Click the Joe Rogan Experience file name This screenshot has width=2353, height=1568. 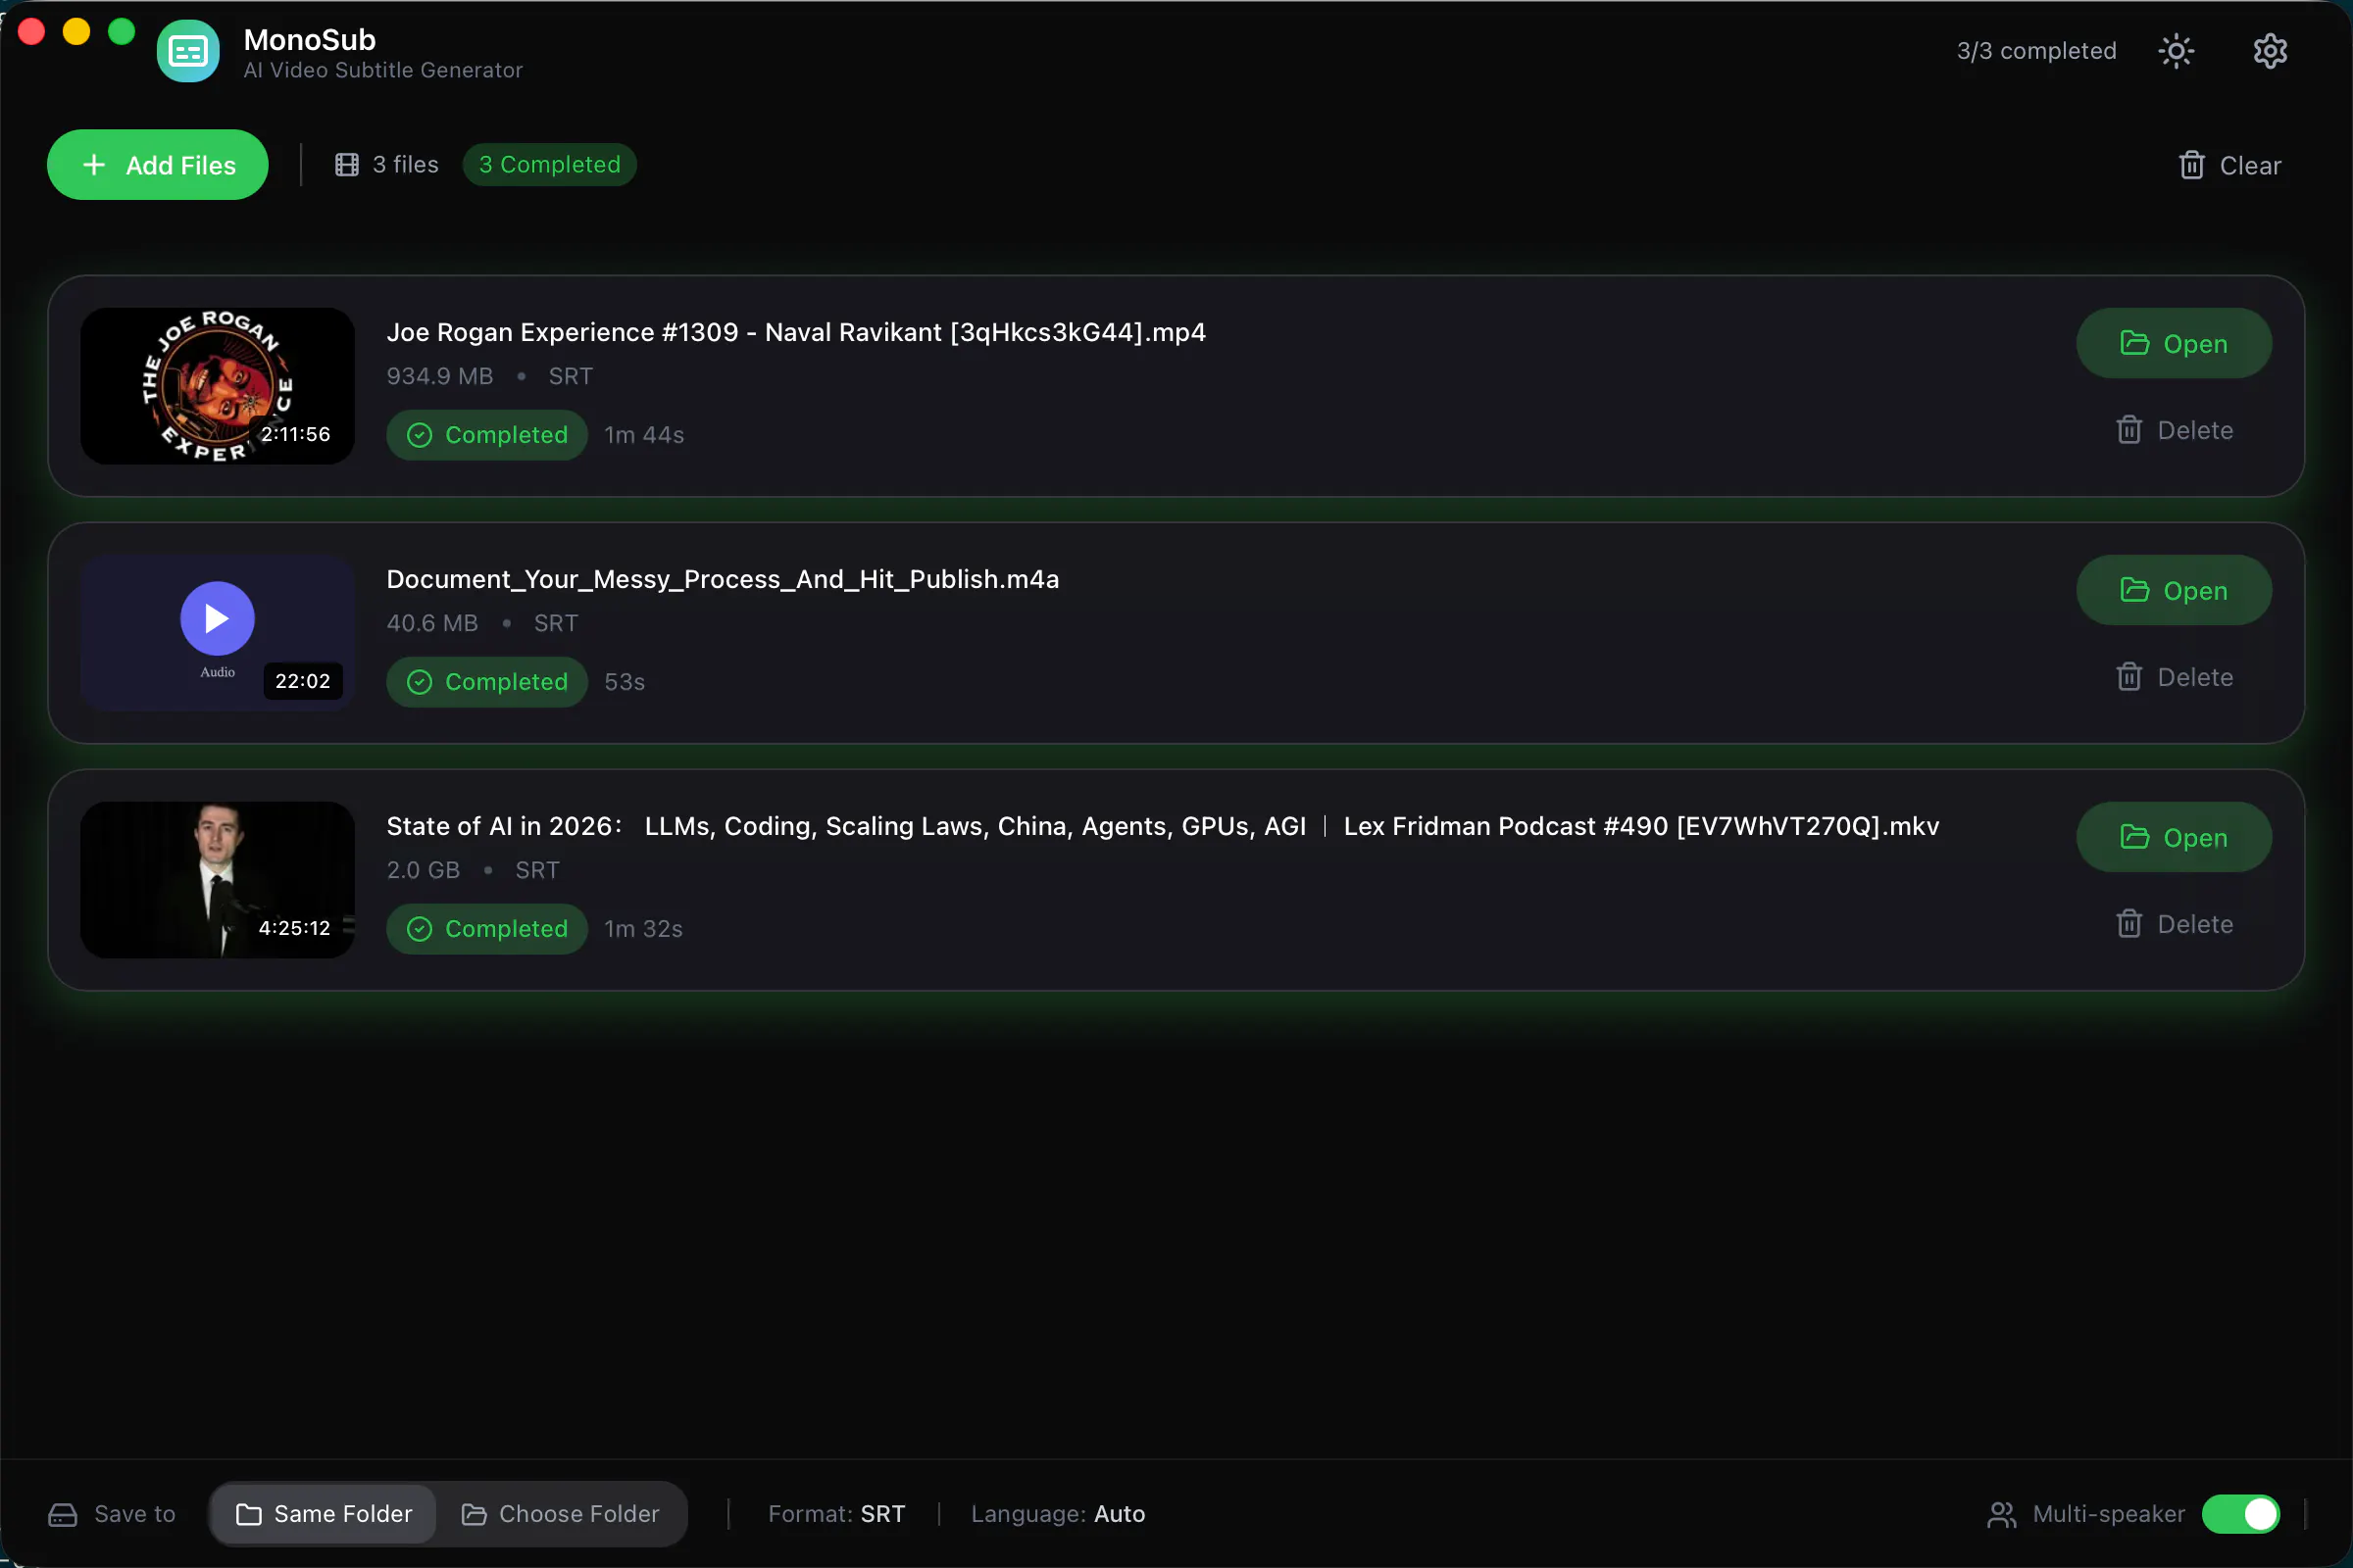point(796,332)
